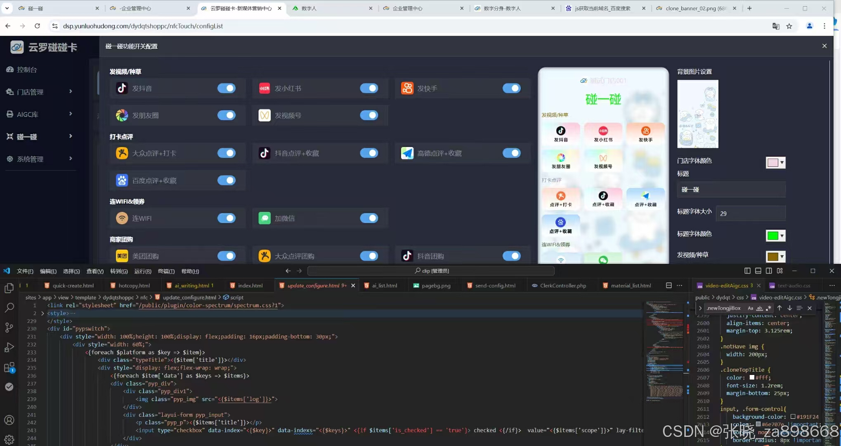
Task: Open the VS Code Search icon
Action: (9, 308)
